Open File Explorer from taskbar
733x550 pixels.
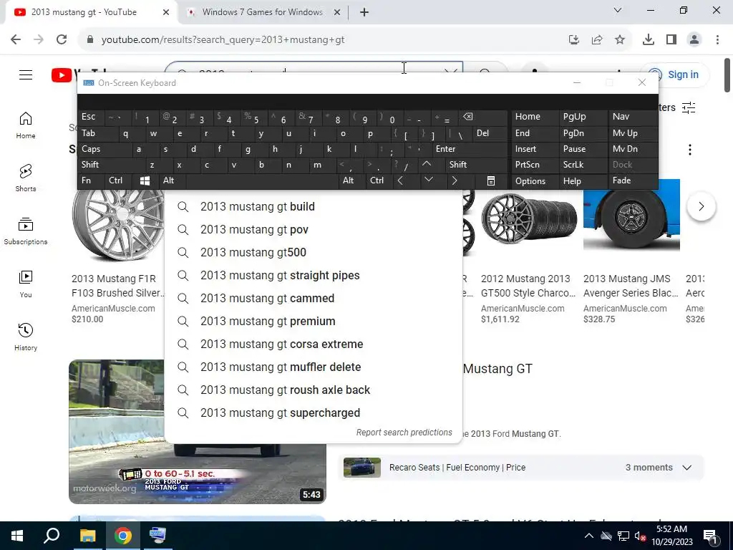[x=87, y=536]
